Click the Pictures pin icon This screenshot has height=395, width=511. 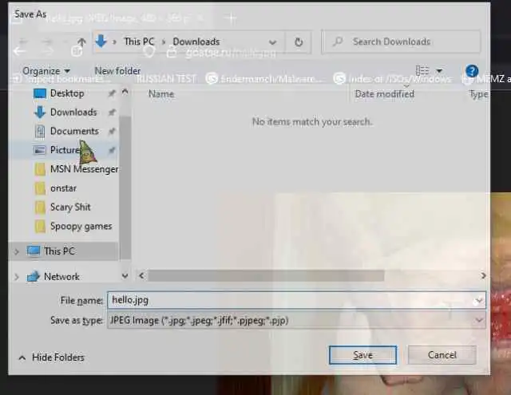[112, 150]
